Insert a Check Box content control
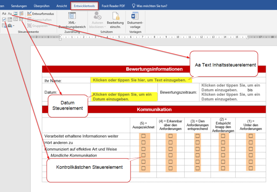The width and height of the screenshot is (277, 192). [x=4, y=20]
